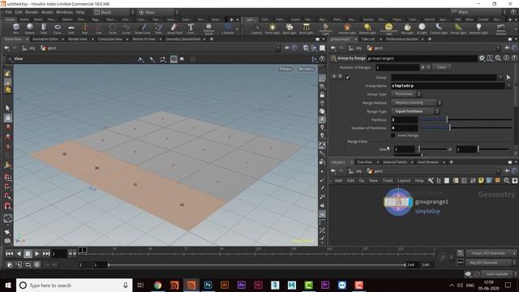Screen dimensions: 519x292
Task: Open the network editor wrench tools icon
Action: 431,180
